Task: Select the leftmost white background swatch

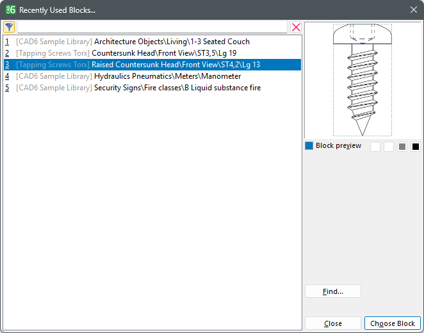Action: tap(375, 147)
